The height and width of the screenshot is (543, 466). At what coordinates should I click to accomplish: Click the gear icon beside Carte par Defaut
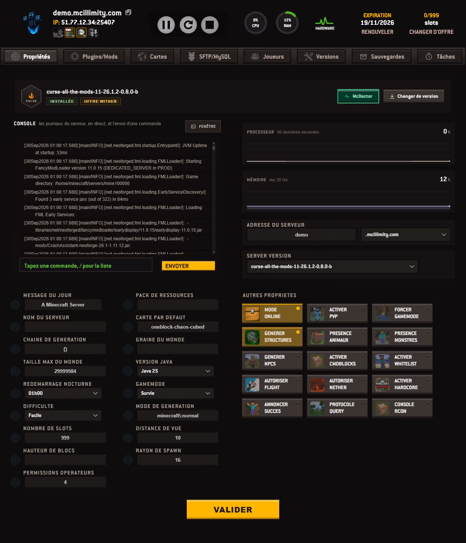128,327
